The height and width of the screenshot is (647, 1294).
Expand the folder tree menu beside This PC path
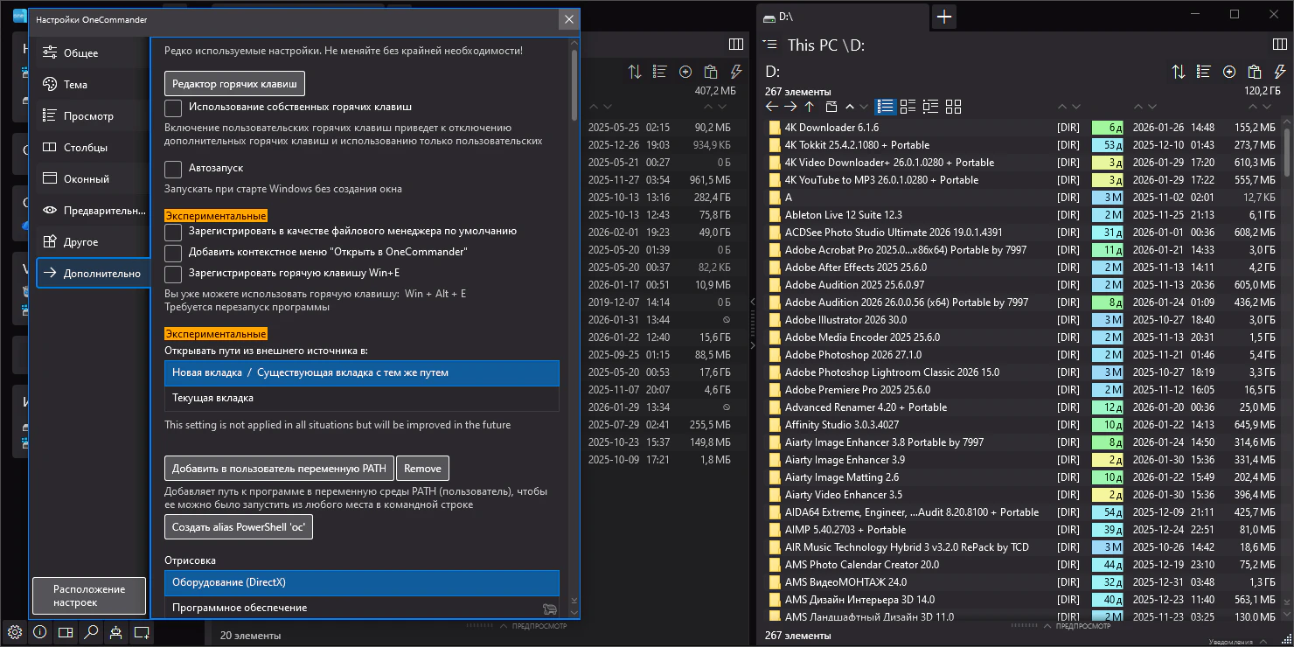(769, 45)
